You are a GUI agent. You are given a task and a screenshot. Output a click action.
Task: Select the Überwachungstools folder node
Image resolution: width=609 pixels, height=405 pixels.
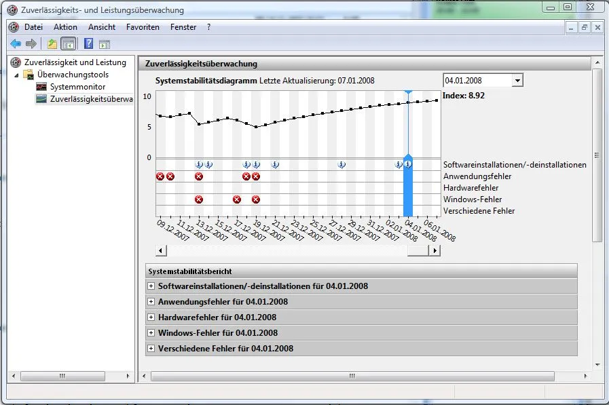pyautogui.click(x=73, y=75)
